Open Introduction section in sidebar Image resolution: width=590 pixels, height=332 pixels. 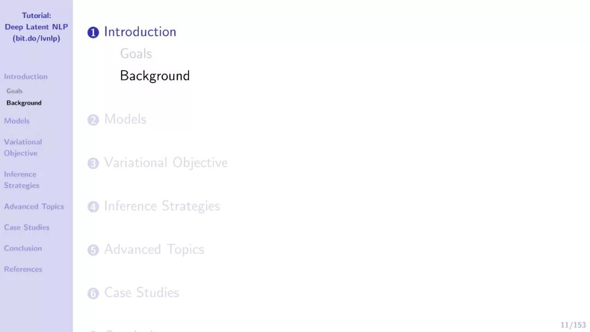tap(26, 77)
